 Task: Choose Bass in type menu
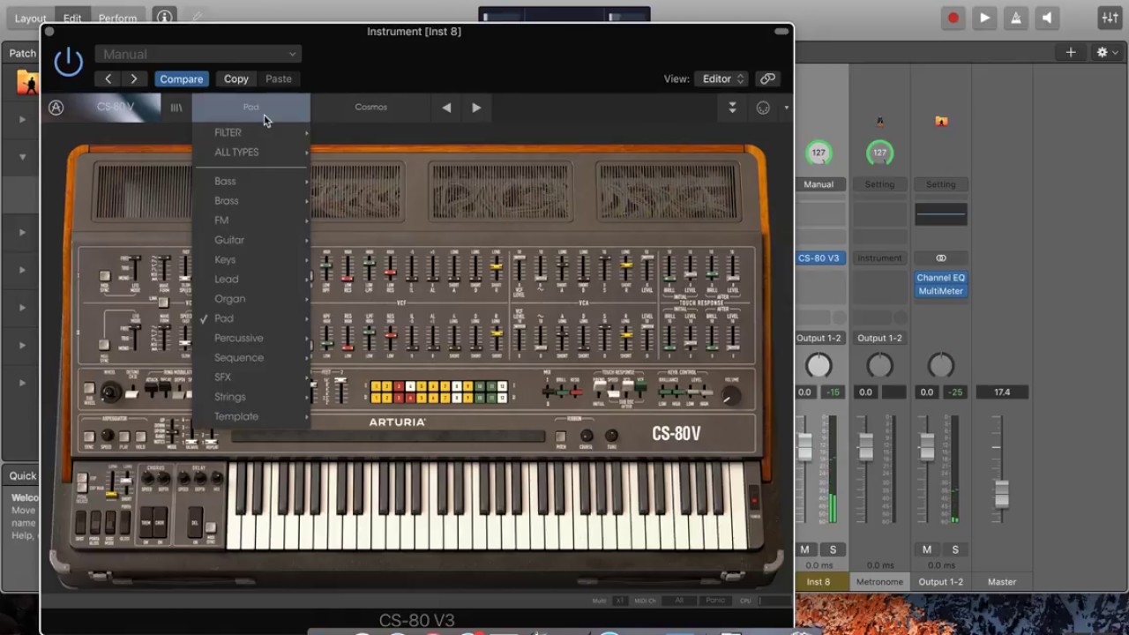(x=251, y=181)
